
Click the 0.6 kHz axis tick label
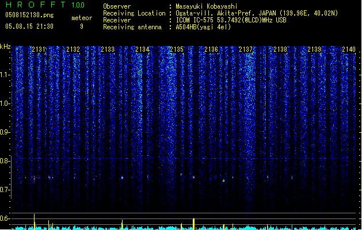click(5, 218)
